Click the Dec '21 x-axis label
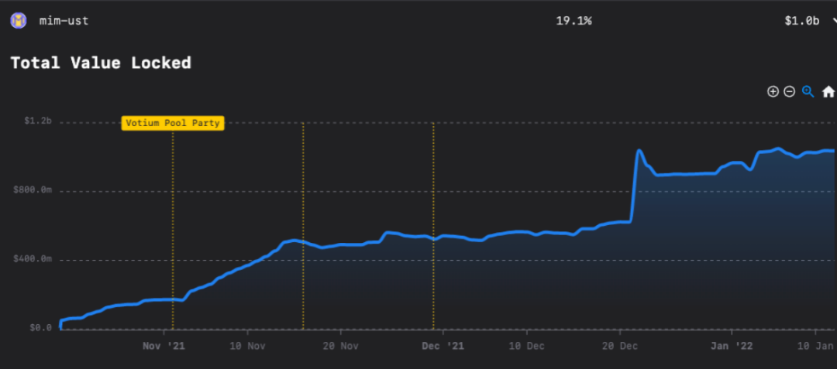 443,346
